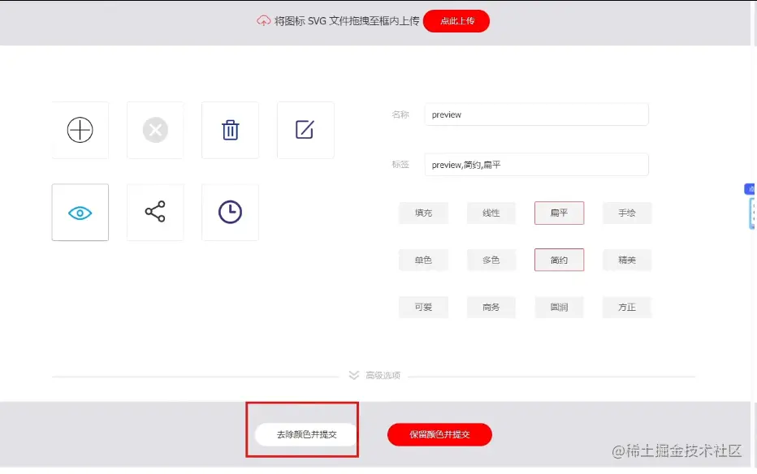Select the highlighted eye preview icon
Image resolution: width=757 pixels, height=474 pixels.
click(x=80, y=212)
